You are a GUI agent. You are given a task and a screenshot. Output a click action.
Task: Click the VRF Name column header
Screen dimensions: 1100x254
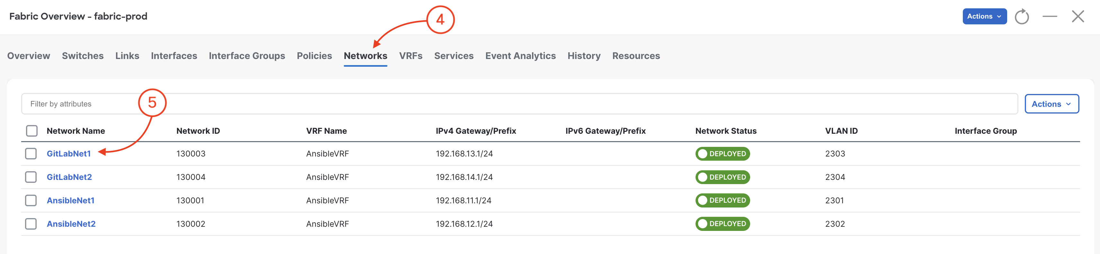pos(326,131)
